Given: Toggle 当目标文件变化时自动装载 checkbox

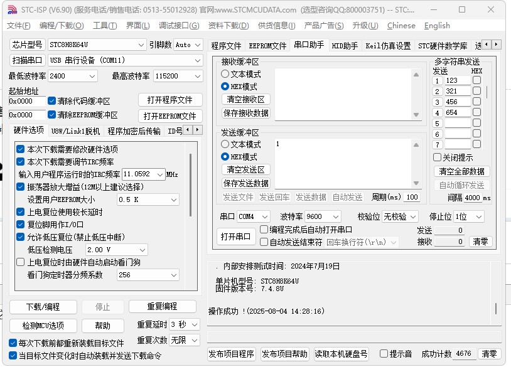Looking at the screenshot, I should pos(13,356).
